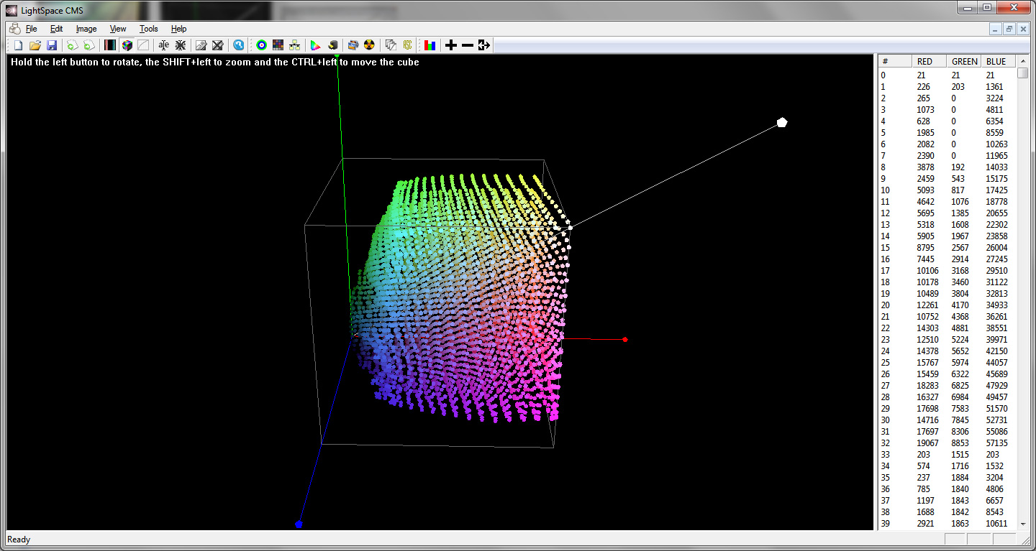
Task: Click the minus zoom-out icon
Action: click(x=468, y=45)
